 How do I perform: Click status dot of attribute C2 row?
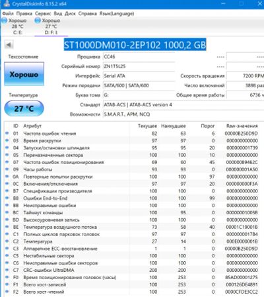[7, 241]
